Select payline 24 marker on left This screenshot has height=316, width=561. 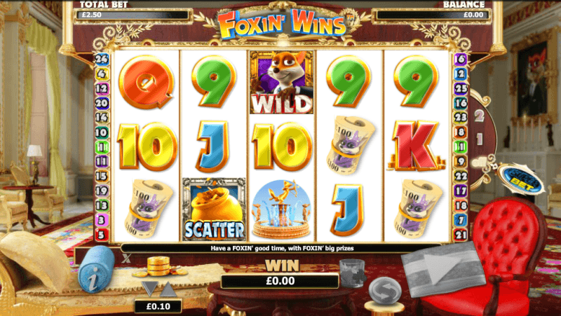point(101,59)
